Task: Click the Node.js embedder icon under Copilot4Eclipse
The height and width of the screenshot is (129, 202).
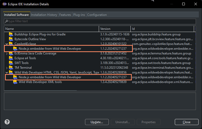Action: tap(15, 49)
